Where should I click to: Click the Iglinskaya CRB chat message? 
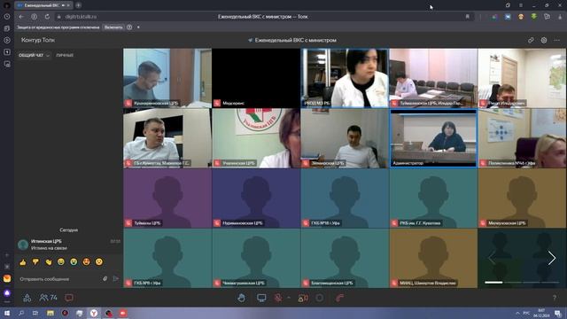69,245
